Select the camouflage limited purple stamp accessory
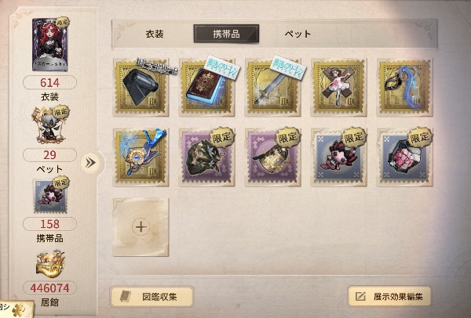This screenshot has height=318, width=471. point(207,157)
